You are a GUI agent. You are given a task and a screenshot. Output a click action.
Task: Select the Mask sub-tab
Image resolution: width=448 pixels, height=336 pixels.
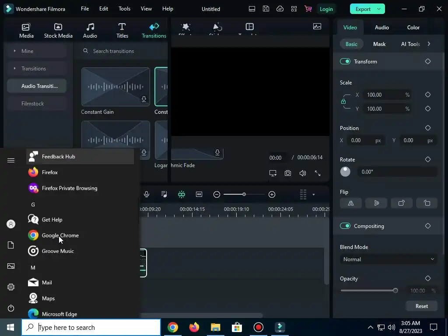[379, 44]
